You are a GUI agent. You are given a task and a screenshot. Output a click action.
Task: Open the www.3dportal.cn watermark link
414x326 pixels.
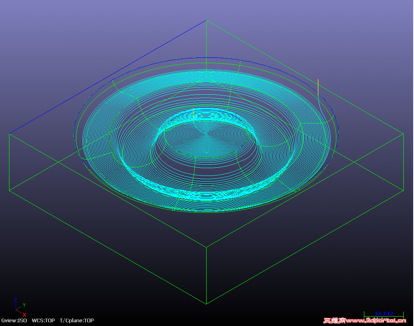point(376,320)
